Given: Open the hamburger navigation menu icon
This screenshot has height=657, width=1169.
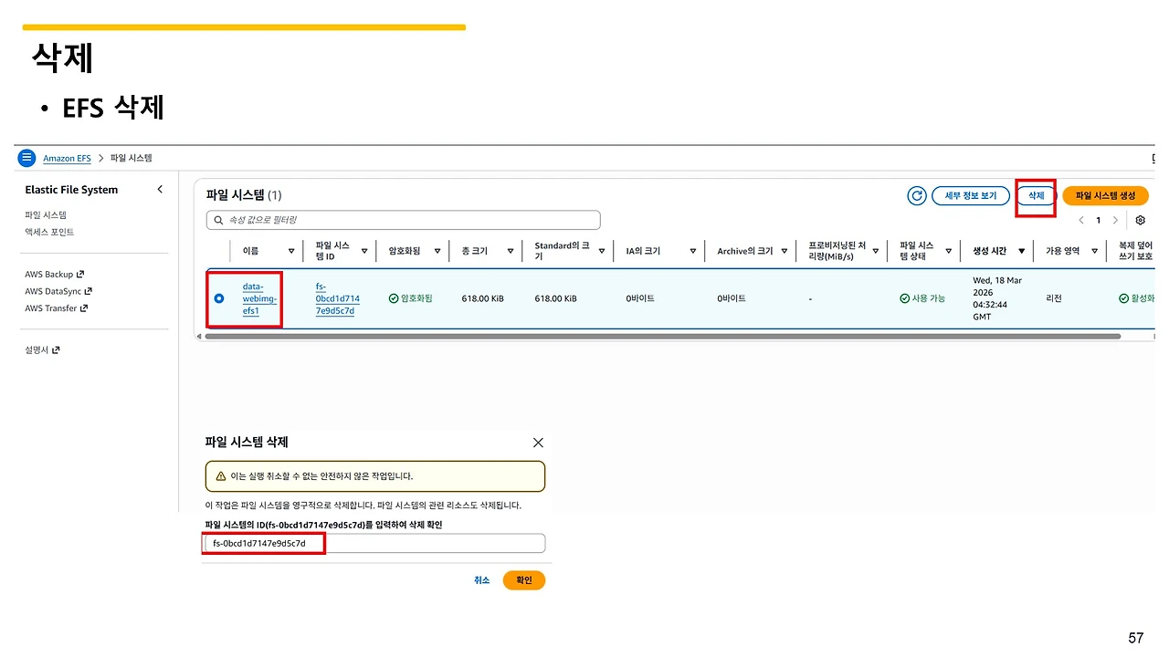Looking at the screenshot, I should (x=27, y=158).
